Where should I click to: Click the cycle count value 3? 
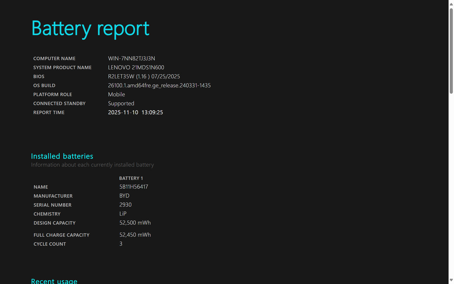pos(121,244)
